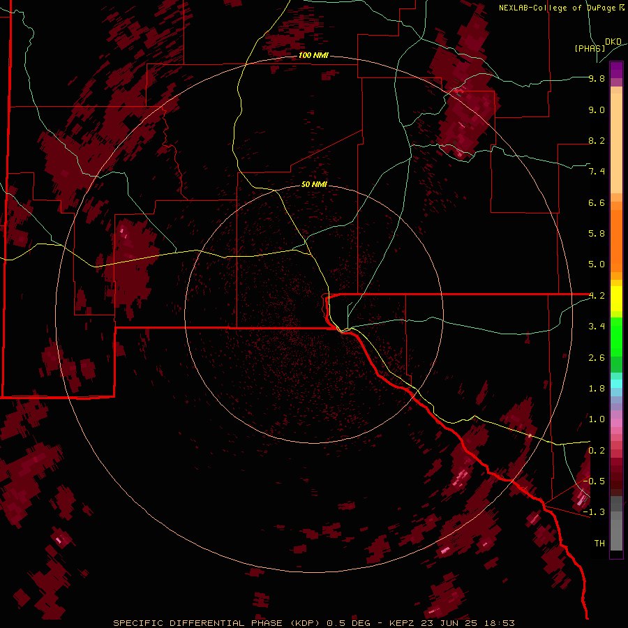Click the 9.8 value on the color scale
Viewport: 628px width, 628px height.
click(597, 78)
